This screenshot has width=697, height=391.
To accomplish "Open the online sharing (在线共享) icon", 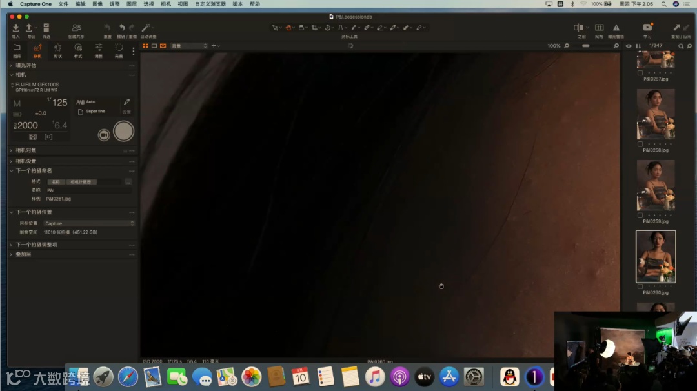I will (x=76, y=28).
